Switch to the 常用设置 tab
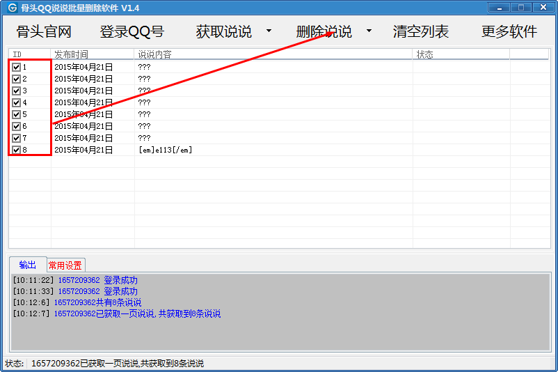Viewport: 558px width, 372px height. [65, 265]
